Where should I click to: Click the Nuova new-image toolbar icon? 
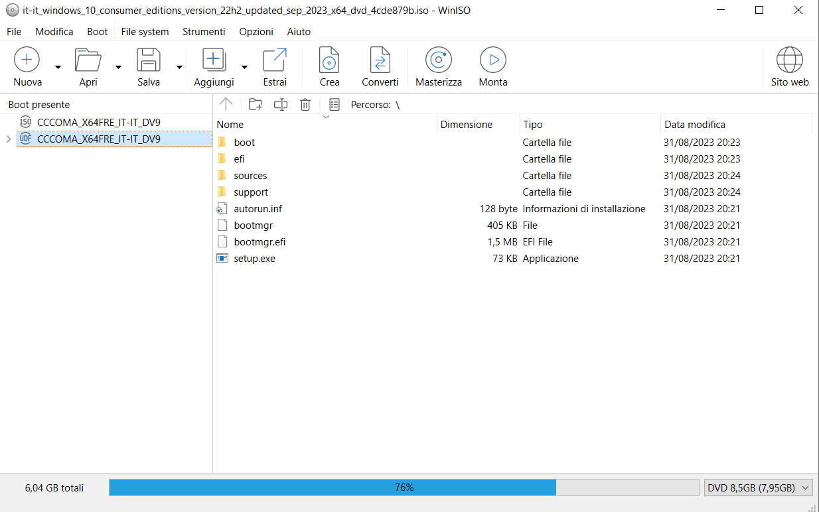click(x=27, y=59)
